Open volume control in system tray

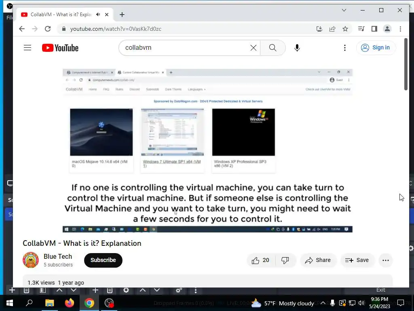point(362,303)
